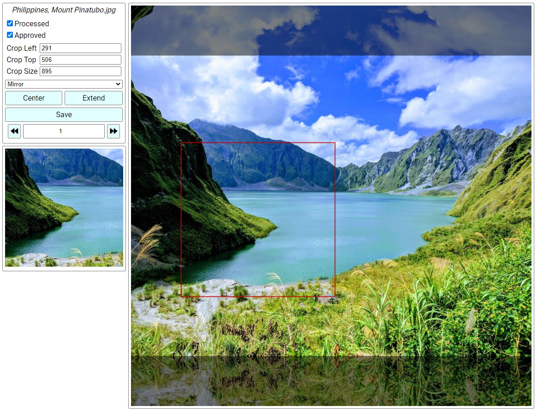Image resolution: width=537 pixels, height=412 pixels.
Task: Click the Mount Pinatubo filename title
Action: [x=64, y=10]
